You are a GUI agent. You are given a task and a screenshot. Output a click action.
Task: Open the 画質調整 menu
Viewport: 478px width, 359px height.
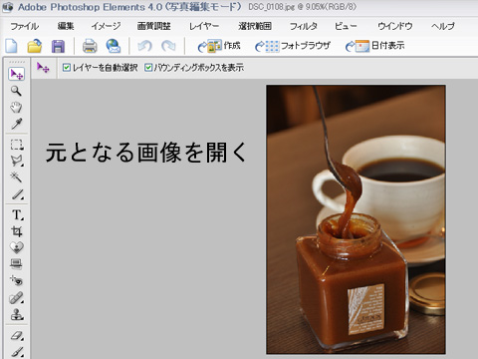pos(154,26)
